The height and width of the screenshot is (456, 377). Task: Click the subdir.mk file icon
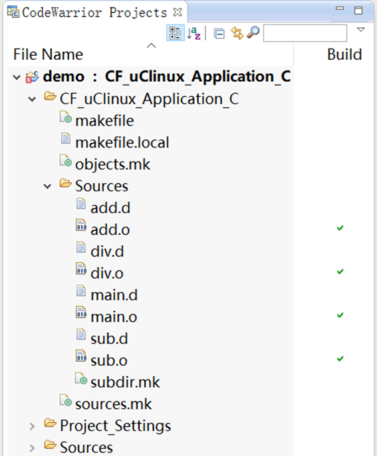[81, 378]
